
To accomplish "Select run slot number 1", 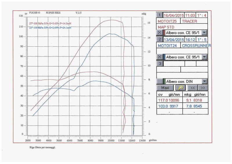I will pyautogui.click(x=159, y=15).
